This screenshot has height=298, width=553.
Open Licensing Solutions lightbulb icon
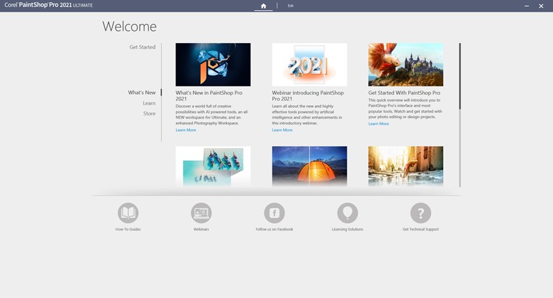click(348, 213)
